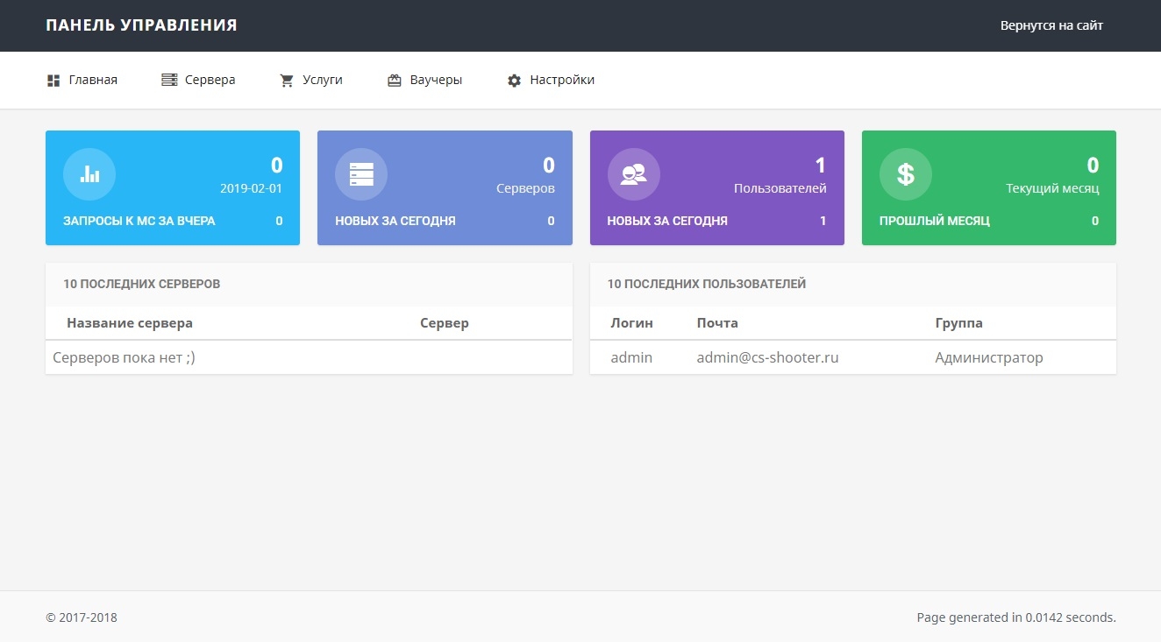
Task: Click the Вернутся на сайт link
Action: tap(1051, 25)
